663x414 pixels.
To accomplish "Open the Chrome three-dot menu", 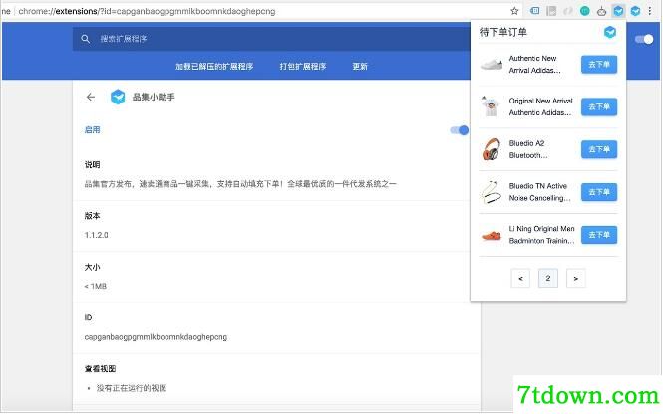I will [x=650, y=11].
